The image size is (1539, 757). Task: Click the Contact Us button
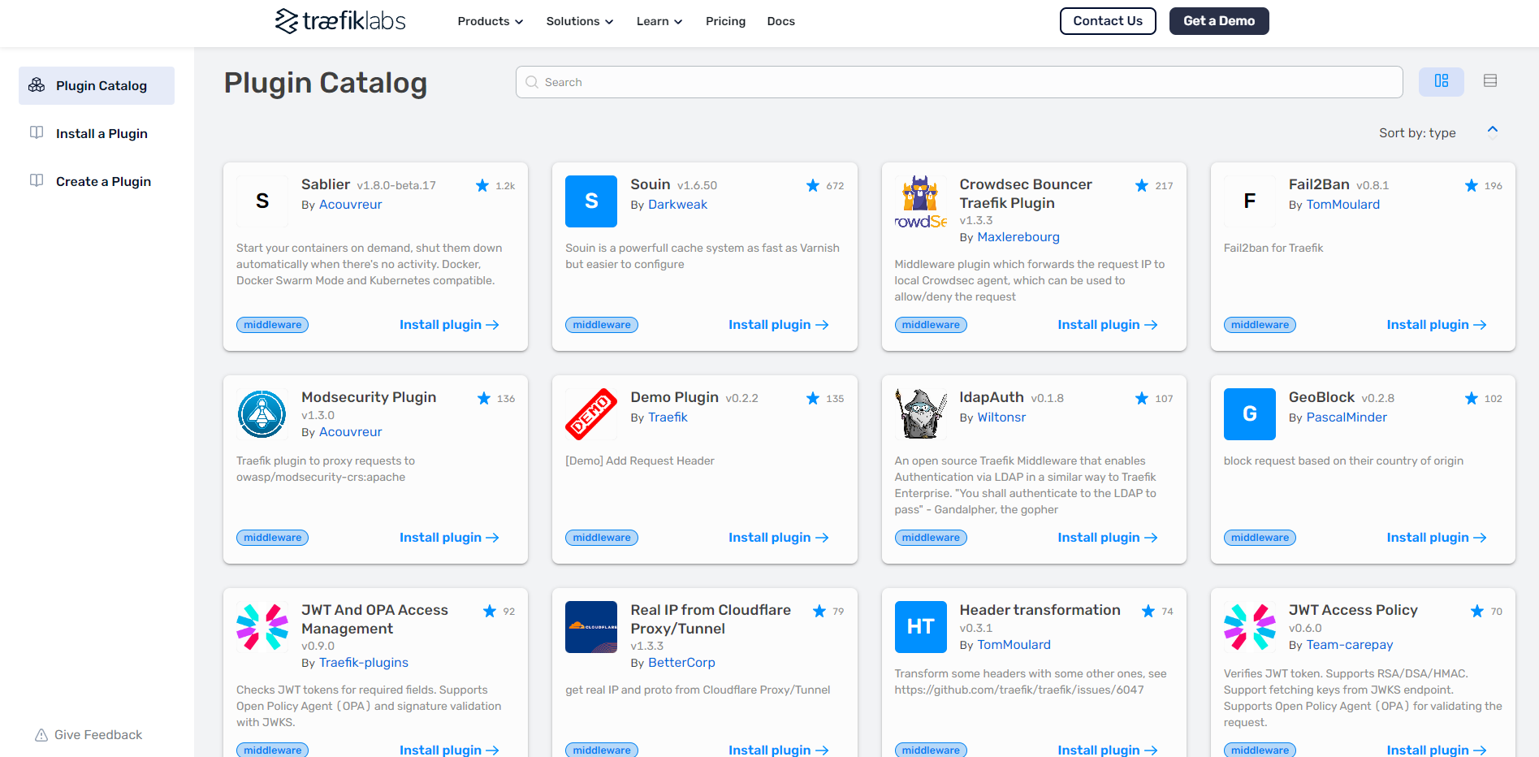pyautogui.click(x=1108, y=21)
